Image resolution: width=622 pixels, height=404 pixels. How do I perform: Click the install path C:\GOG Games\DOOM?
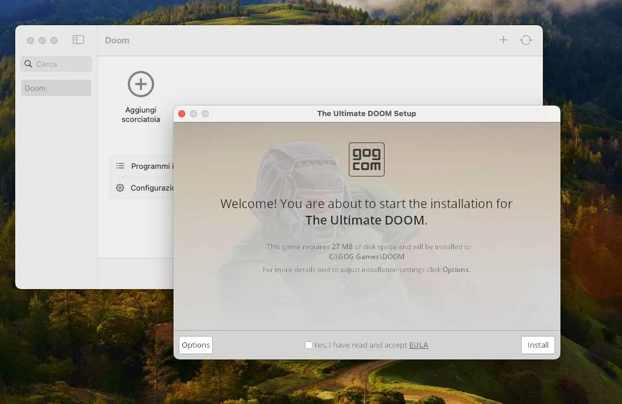coord(366,256)
